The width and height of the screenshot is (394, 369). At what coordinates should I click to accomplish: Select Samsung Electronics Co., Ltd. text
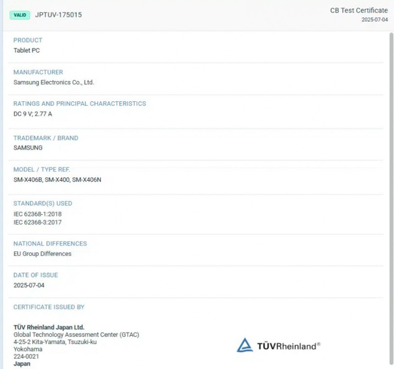pos(54,82)
